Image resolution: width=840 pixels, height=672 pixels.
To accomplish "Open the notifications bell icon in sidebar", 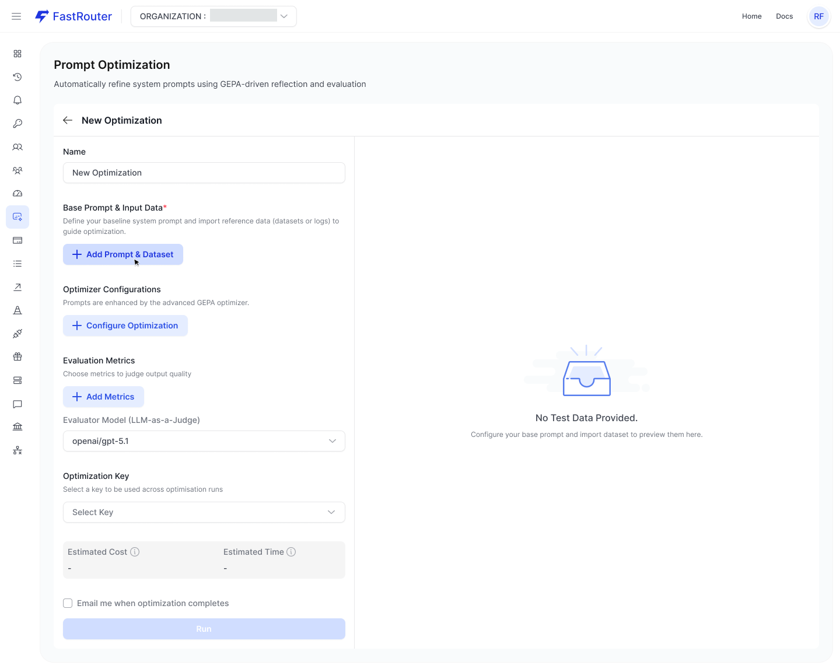I will tap(17, 100).
